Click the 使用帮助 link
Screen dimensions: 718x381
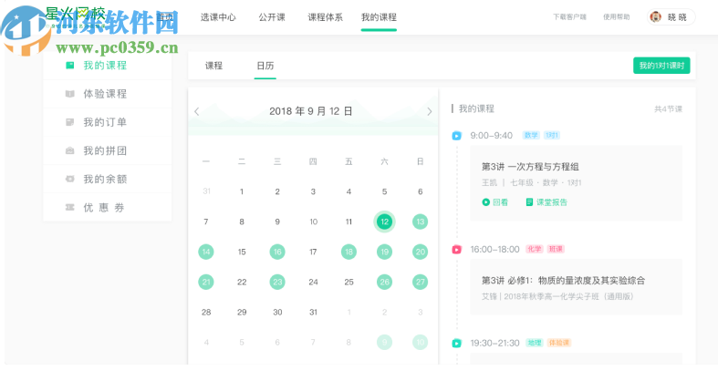(x=617, y=17)
